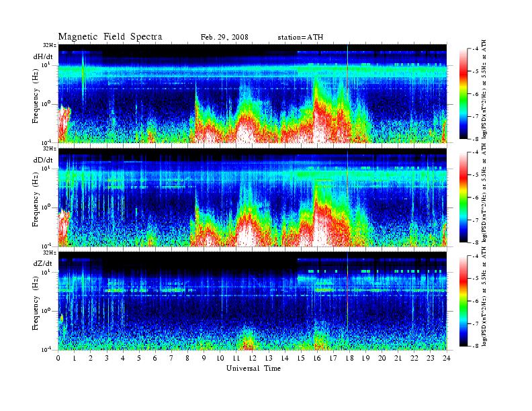Click hour "8" on the Universal Time axis
The height and width of the screenshot is (411, 532).
(x=187, y=358)
